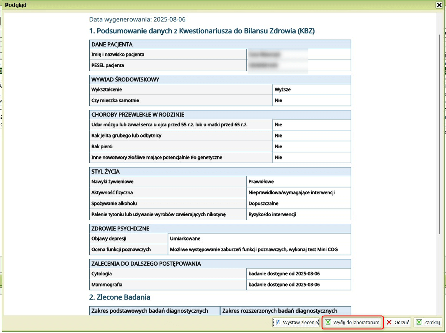Click the vertical scrollbar of the preview

coord(440,134)
